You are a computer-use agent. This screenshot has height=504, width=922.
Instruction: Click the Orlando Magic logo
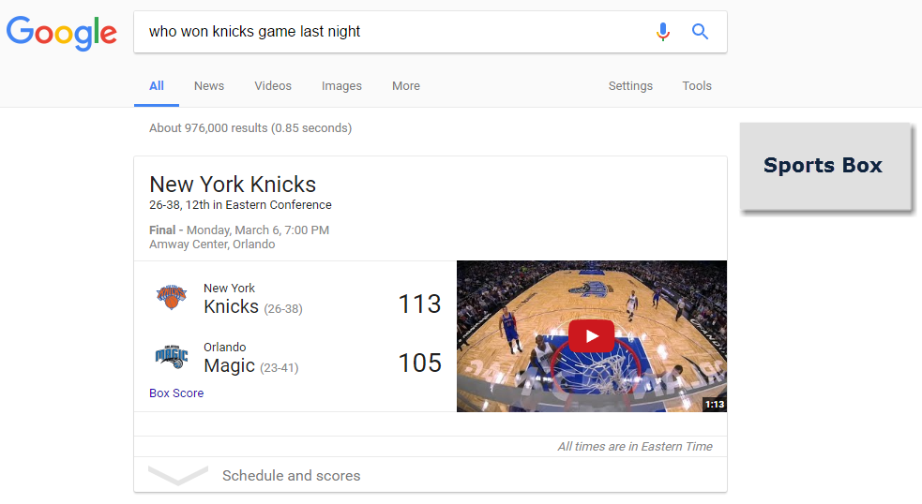[172, 357]
